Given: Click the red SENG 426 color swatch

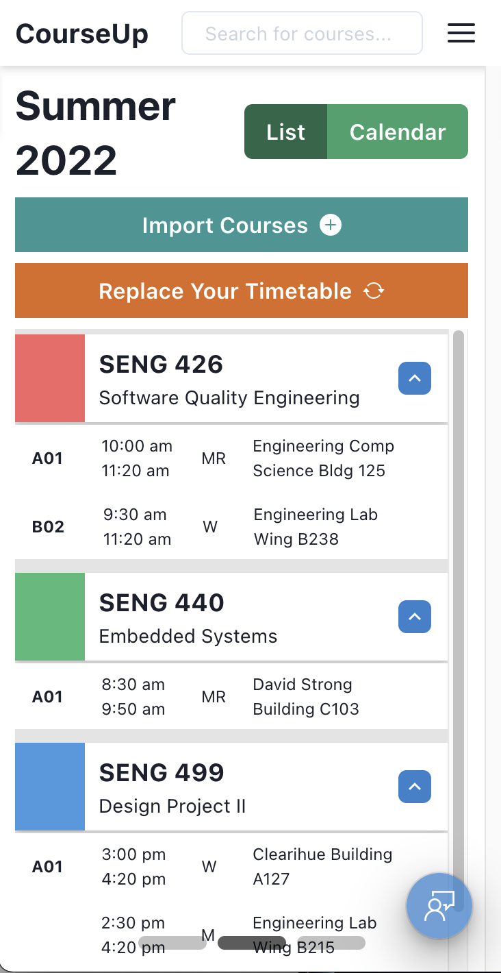Looking at the screenshot, I should pyautogui.click(x=50, y=378).
